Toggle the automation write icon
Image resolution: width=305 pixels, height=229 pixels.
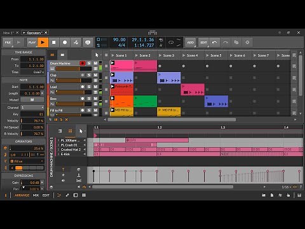pos(76,42)
